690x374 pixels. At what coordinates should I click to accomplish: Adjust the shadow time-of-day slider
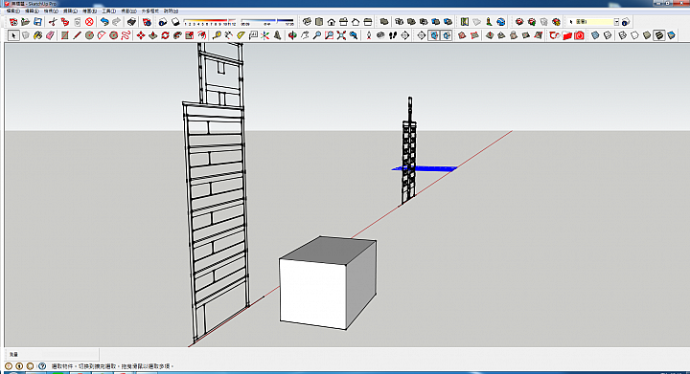pyautogui.click(x=267, y=21)
